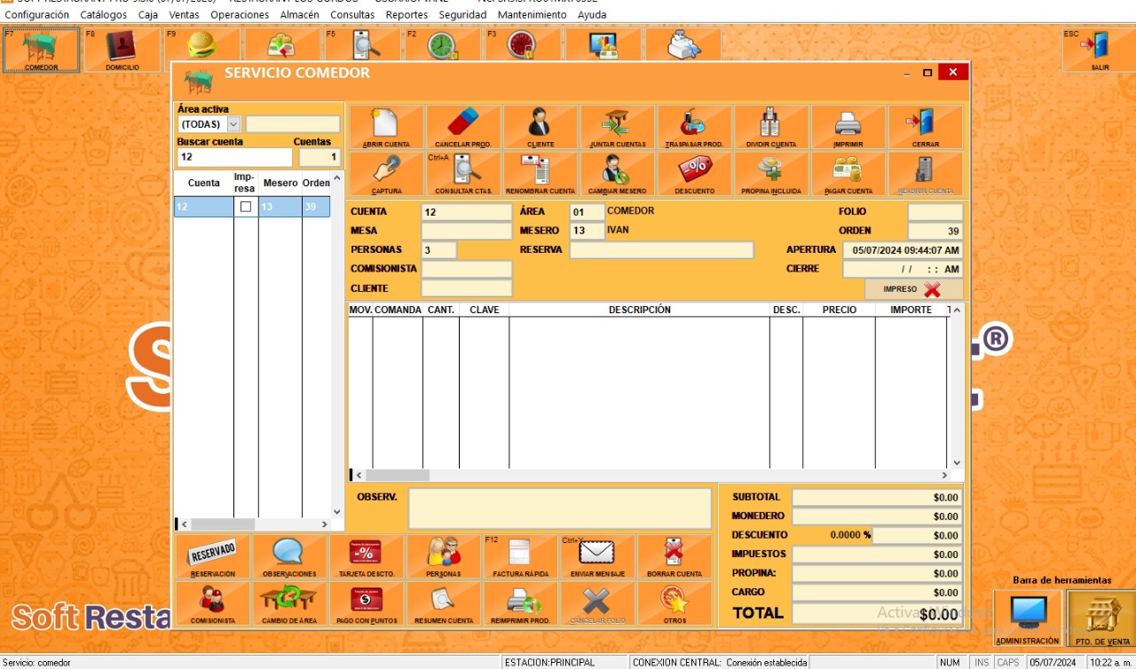Click the Reservación icon
The width and height of the screenshot is (1136, 669).
tap(213, 556)
